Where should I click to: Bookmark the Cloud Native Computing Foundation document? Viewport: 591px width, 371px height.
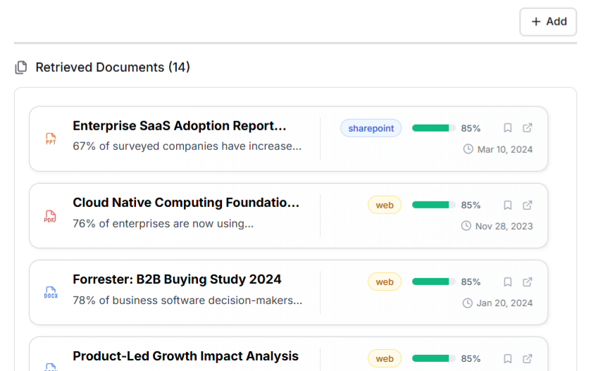(507, 205)
